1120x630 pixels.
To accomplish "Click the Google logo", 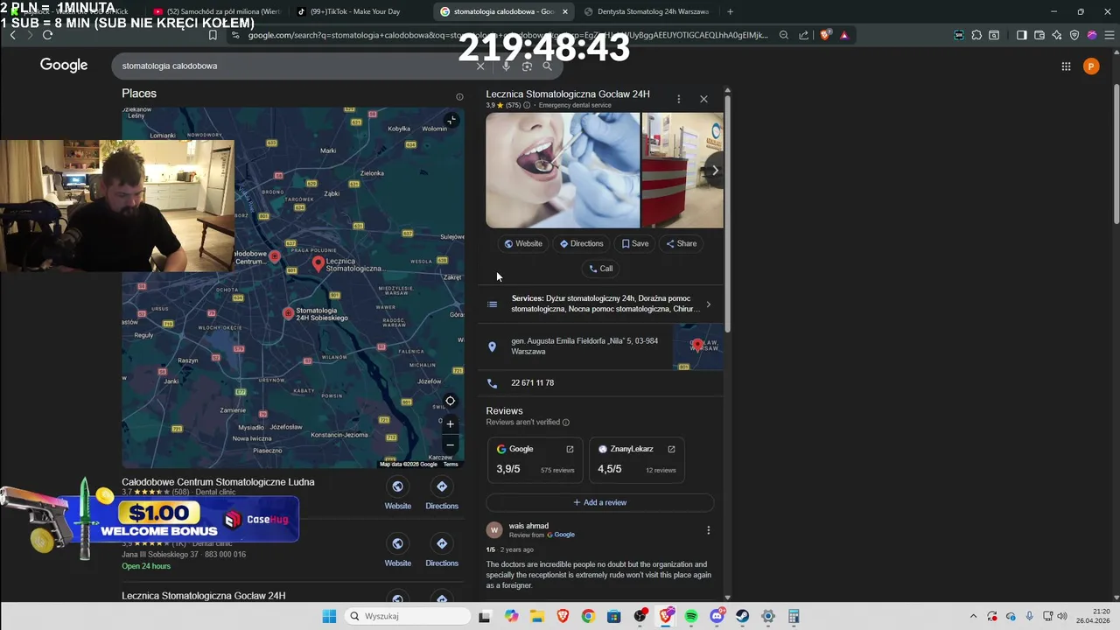I will coord(64,65).
